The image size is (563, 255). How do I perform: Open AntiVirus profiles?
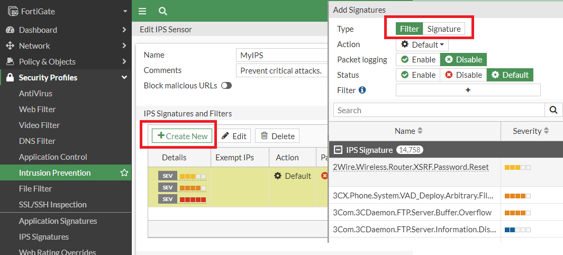pyautogui.click(x=35, y=94)
